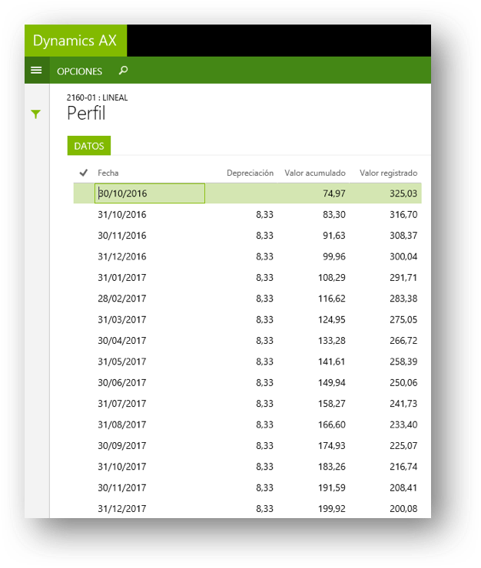Select the 30/09/2017 date cell

(x=122, y=445)
